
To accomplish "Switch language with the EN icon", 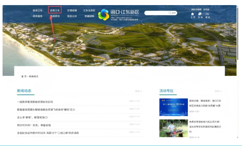I will pyautogui.click(x=207, y=14).
